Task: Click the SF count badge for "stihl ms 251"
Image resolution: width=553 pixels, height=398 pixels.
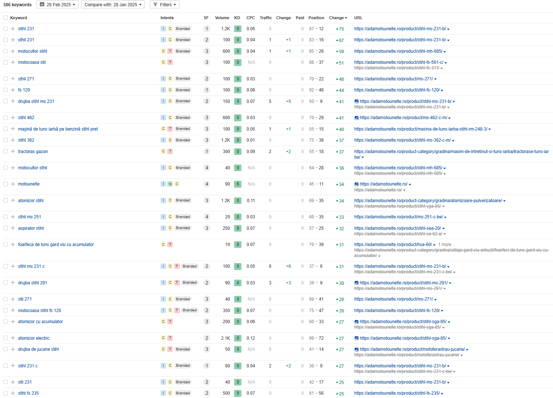Action: 207,217
